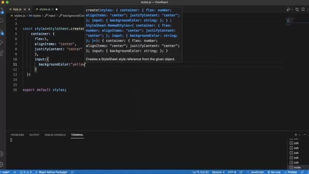Click the "container: {" code line
Image resolution: width=309 pixels, height=174 pixels.
42,34
